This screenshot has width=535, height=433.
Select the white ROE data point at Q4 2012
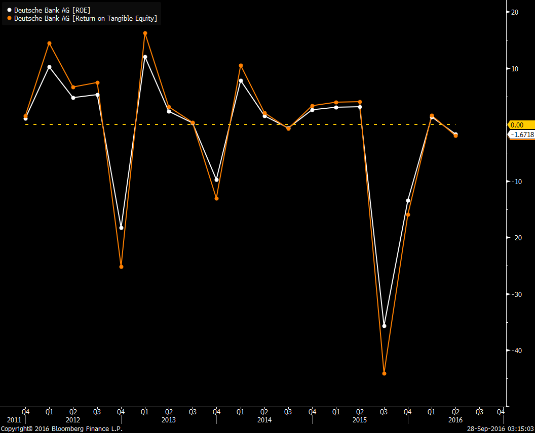(121, 228)
